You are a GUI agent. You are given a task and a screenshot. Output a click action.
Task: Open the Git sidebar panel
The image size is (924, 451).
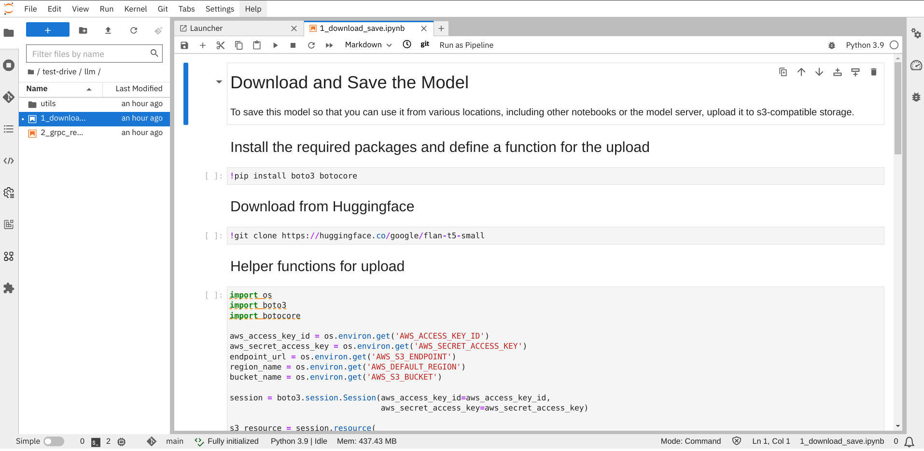pyautogui.click(x=9, y=97)
